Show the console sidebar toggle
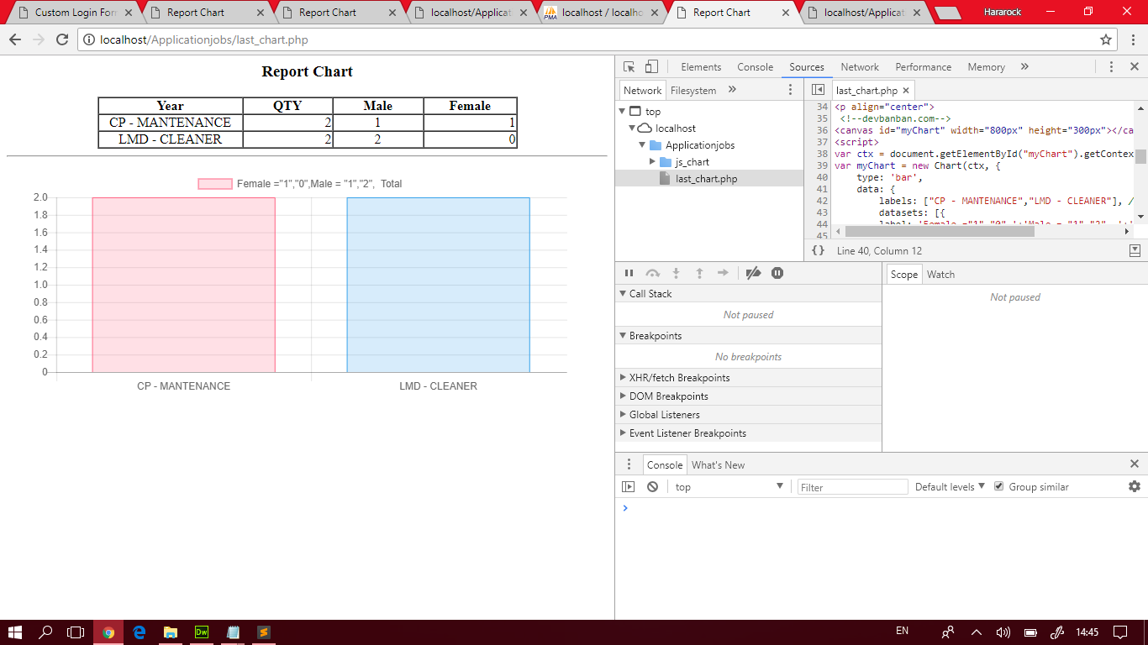Viewport: 1148px width, 645px height. click(628, 487)
